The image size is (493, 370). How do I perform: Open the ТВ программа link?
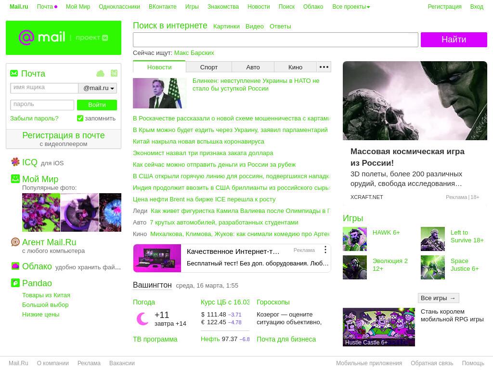(155, 339)
